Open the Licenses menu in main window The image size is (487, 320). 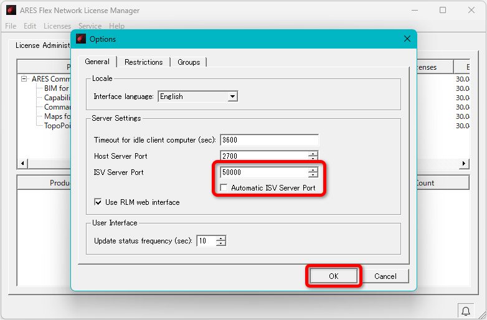point(57,26)
